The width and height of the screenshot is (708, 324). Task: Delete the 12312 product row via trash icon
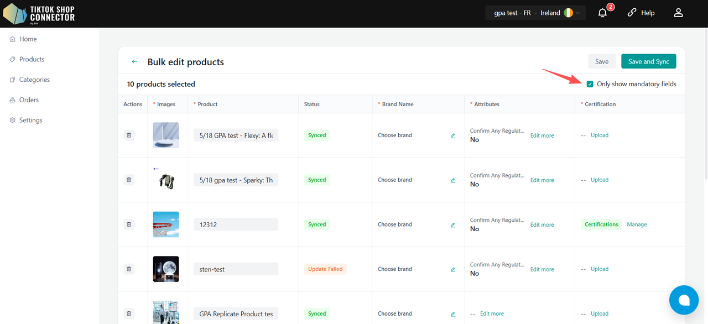[x=129, y=224]
